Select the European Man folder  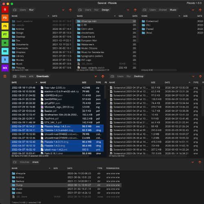106,40
